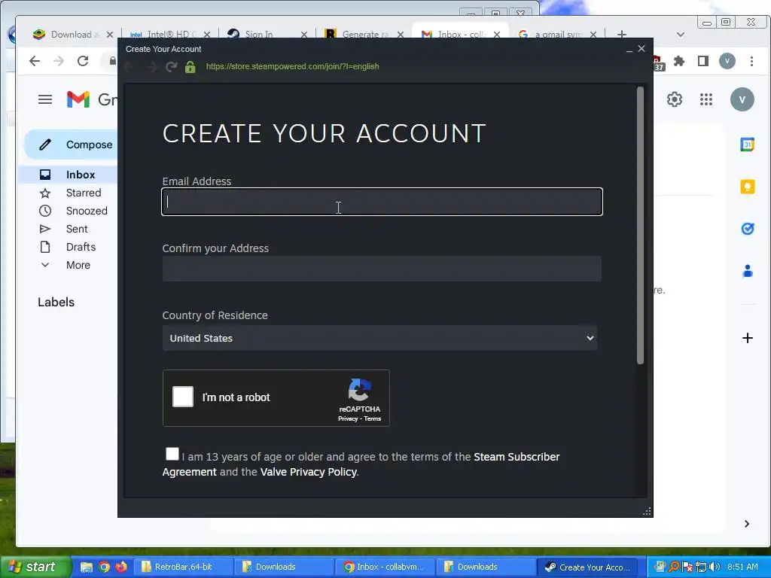Open the Chrome quick launch icon

pyautogui.click(x=104, y=567)
